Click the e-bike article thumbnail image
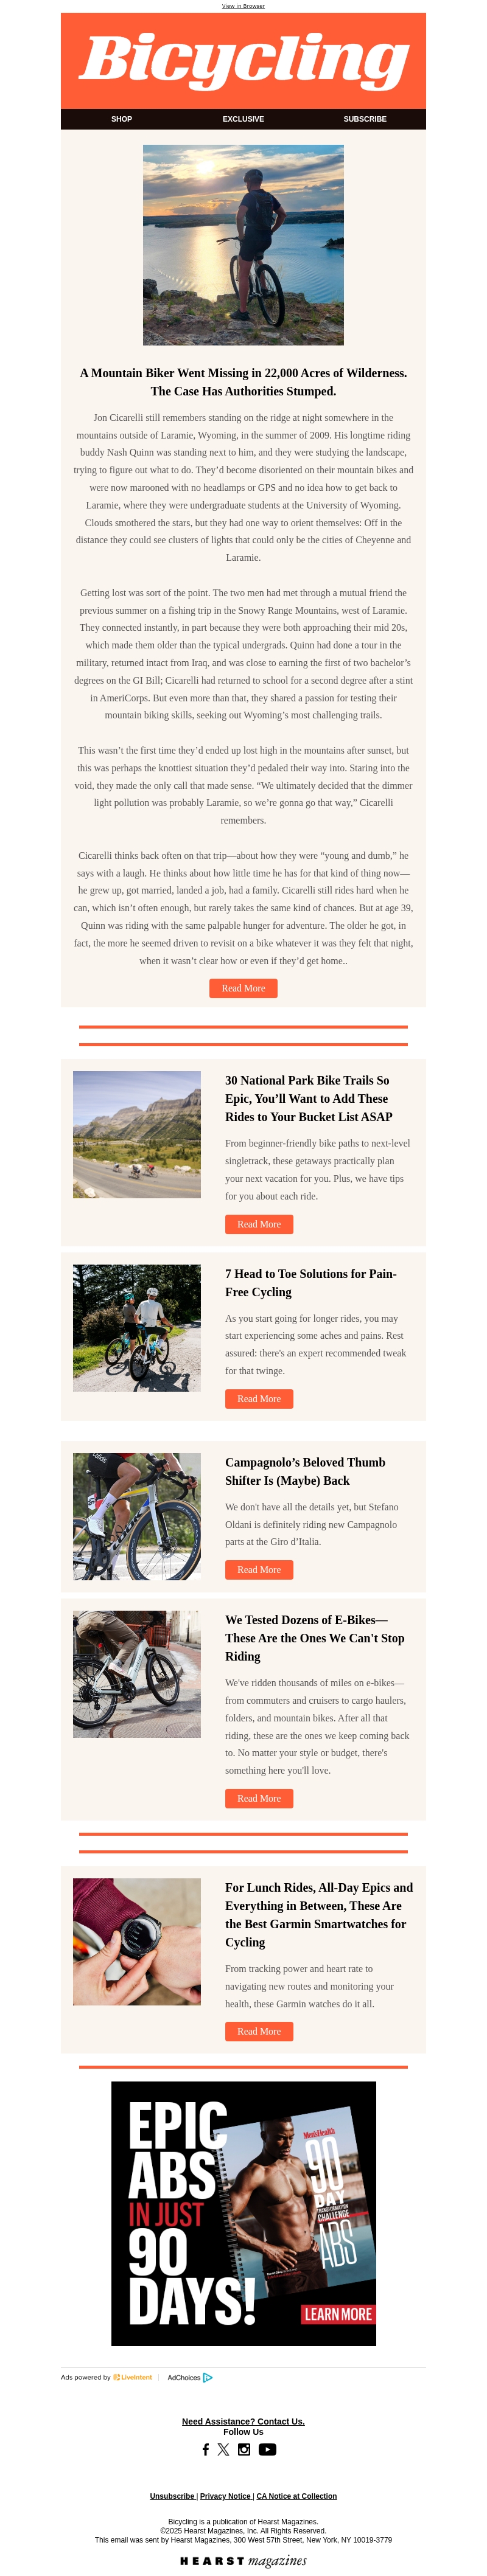 [x=137, y=1673]
